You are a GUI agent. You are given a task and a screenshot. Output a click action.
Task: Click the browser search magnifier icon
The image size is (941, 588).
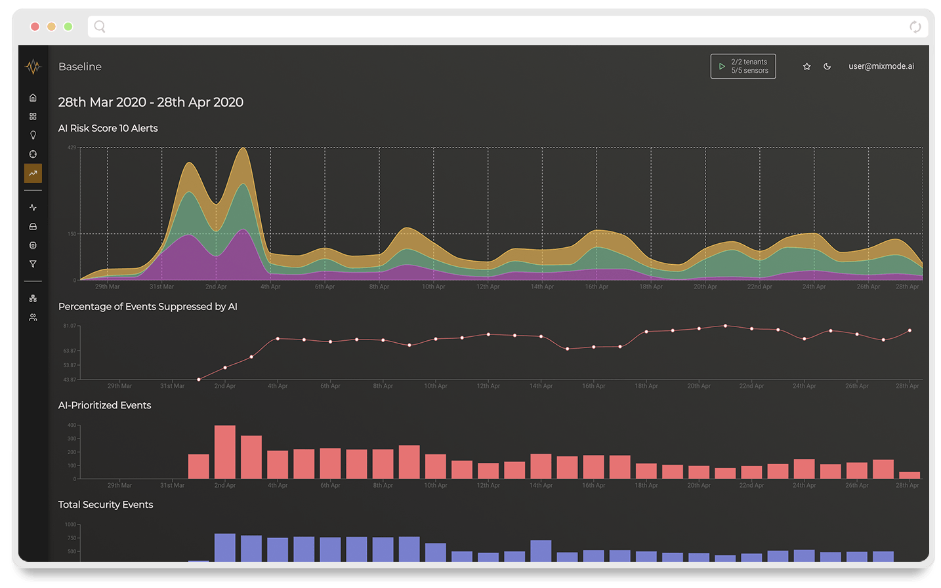coord(100,26)
